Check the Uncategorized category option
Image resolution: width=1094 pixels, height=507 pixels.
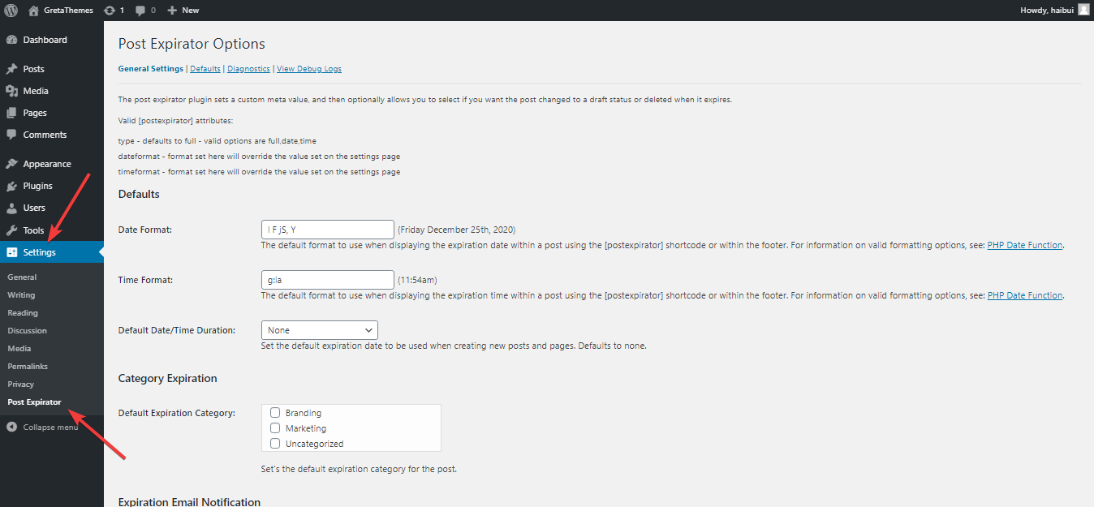(x=274, y=443)
